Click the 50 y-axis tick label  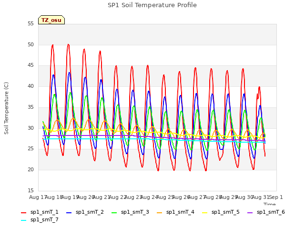(x=30, y=44)
